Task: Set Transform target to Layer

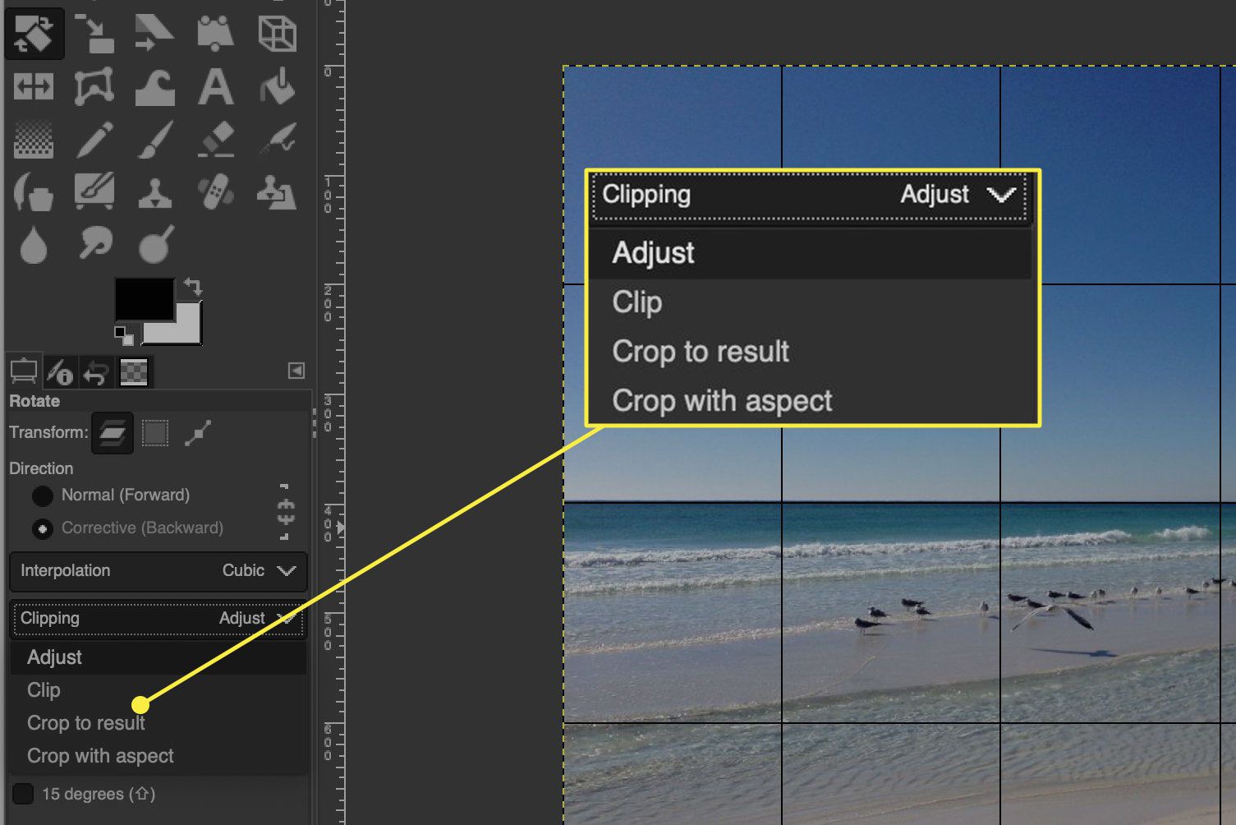Action: tap(113, 432)
